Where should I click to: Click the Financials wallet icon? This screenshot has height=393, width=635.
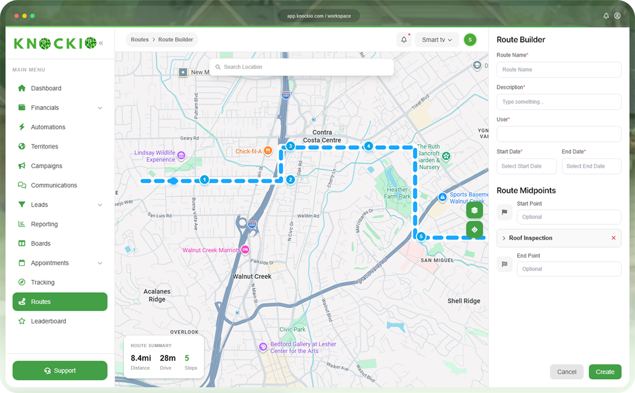click(x=21, y=107)
